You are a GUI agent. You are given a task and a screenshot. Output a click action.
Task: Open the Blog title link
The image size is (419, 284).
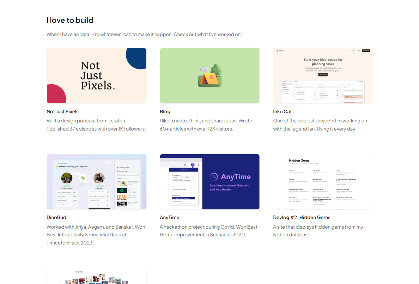tap(165, 111)
